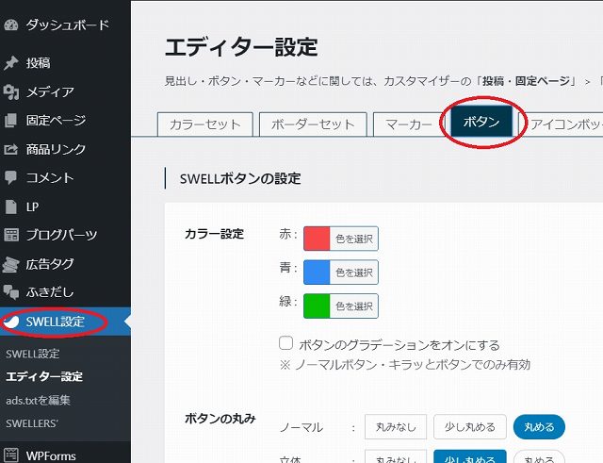Click 色を選択 button for 緑
The width and height of the screenshot is (603, 463).
point(354,306)
